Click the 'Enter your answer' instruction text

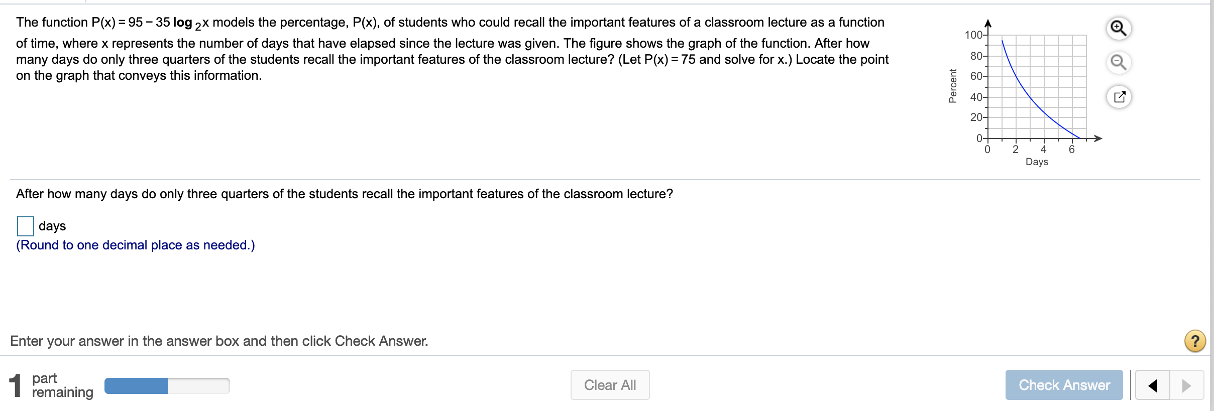219,341
